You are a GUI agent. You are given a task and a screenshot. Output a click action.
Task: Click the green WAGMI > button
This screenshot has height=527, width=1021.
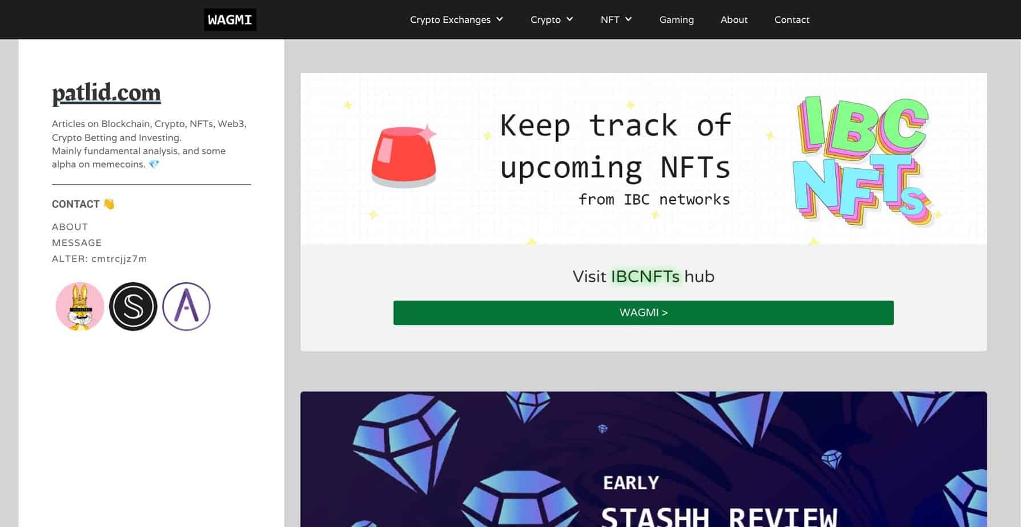(644, 313)
